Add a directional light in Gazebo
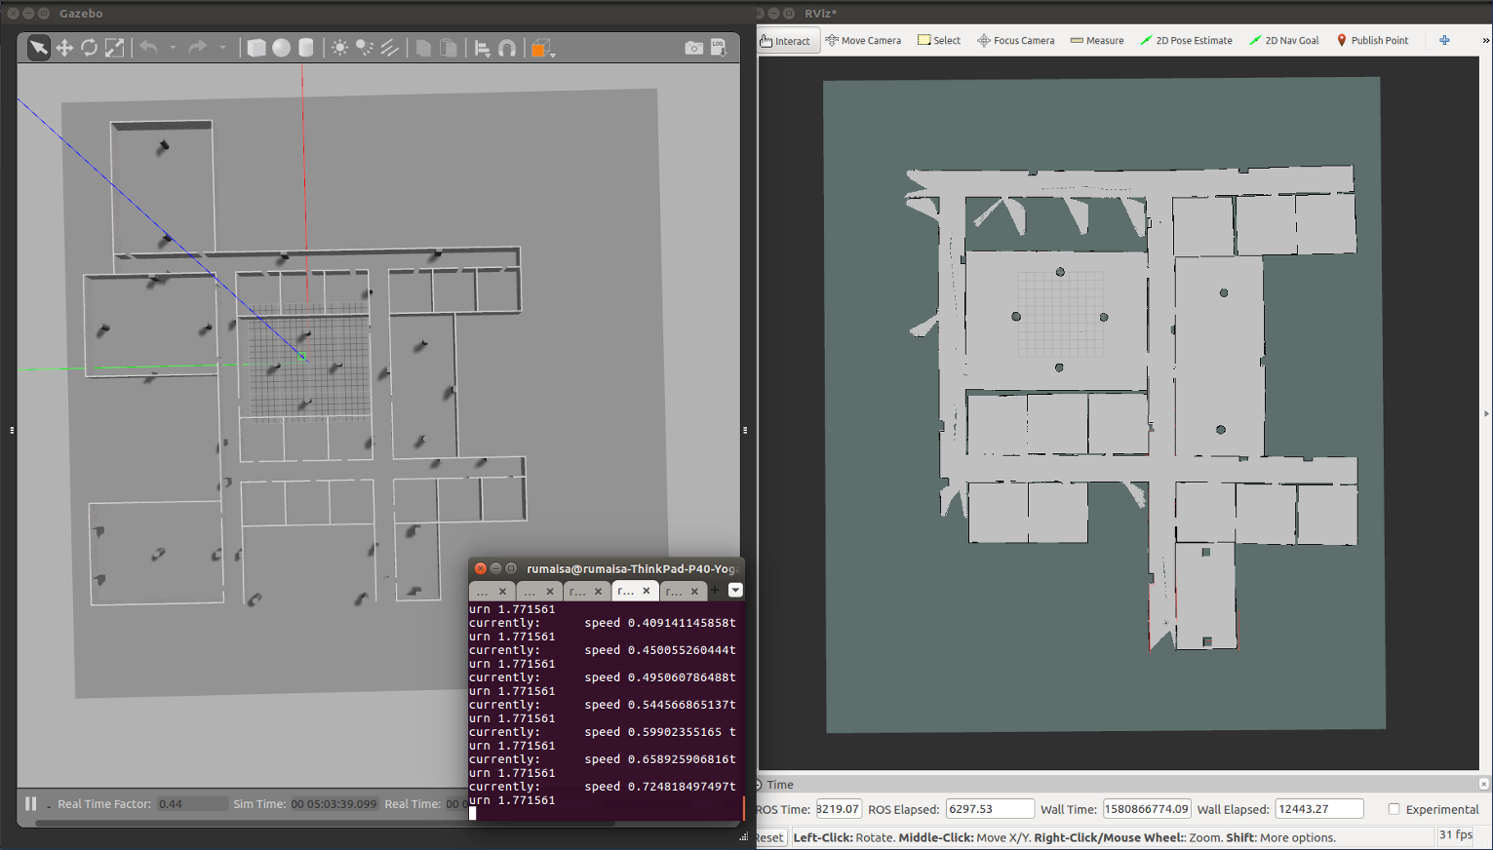Image resolution: width=1493 pixels, height=850 pixels. (389, 48)
